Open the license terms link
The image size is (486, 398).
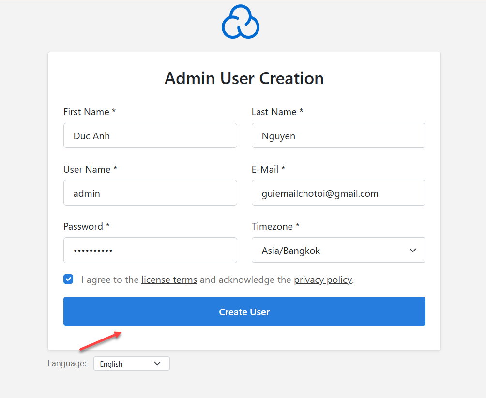(x=169, y=280)
